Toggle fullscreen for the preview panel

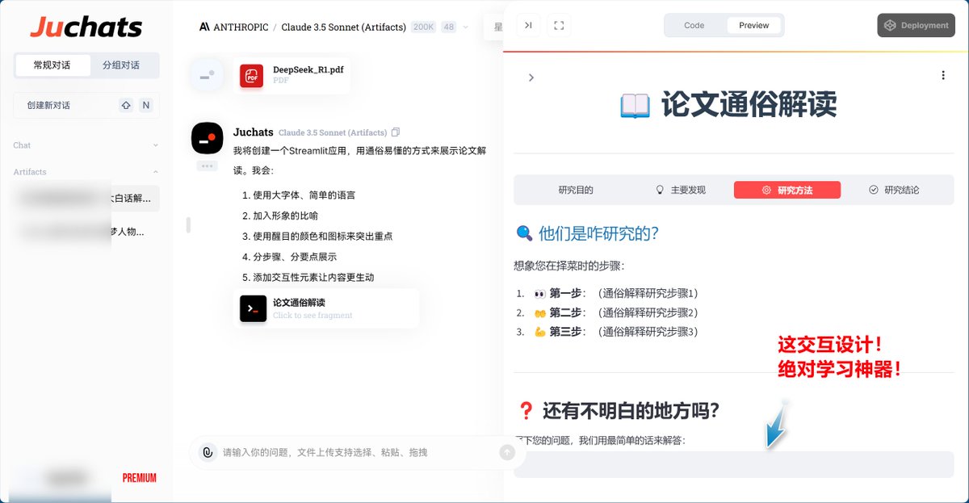click(559, 25)
